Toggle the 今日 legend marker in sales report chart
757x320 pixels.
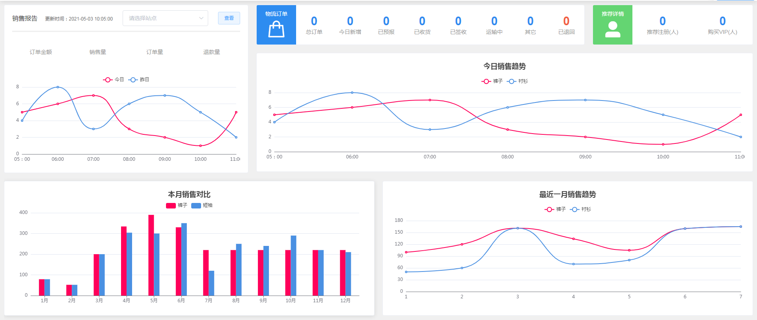[108, 80]
